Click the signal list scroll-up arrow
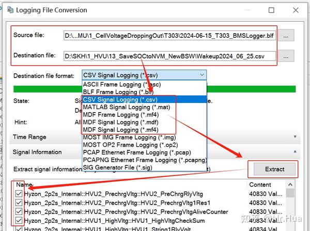The image size is (310, 231). coord(290,184)
